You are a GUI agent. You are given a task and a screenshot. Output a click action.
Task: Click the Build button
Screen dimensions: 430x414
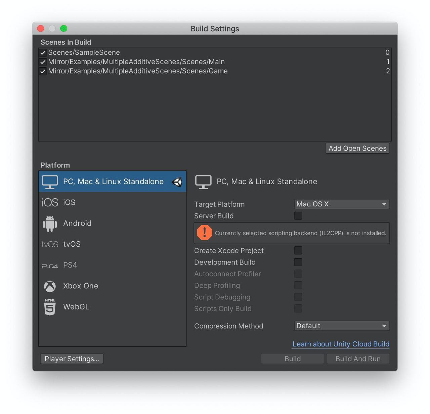point(293,359)
